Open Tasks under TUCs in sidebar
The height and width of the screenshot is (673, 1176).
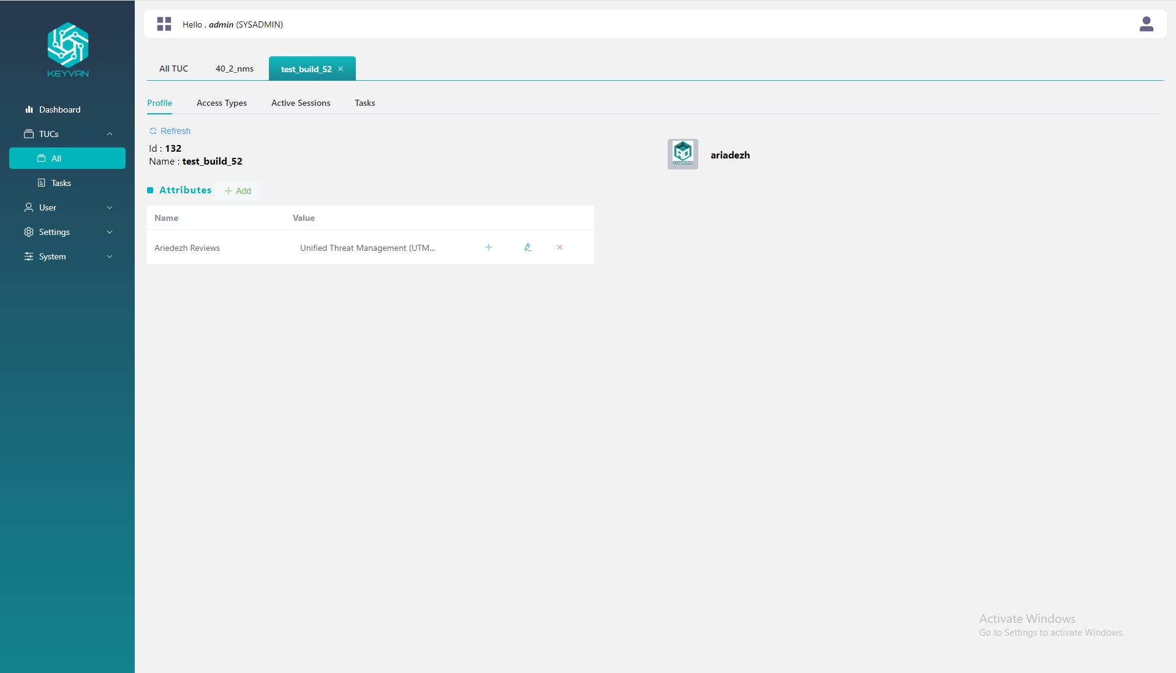point(61,183)
